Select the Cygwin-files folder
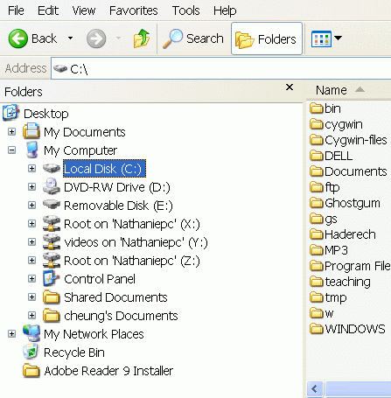The width and height of the screenshot is (391, 398). click(x=348, y=140)
